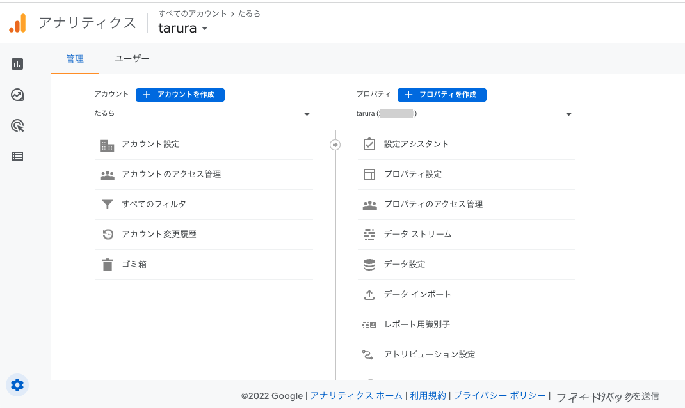
Task: Click the funnel icon beside すべてのフィルタ
Action: click(x=108, y=204)
